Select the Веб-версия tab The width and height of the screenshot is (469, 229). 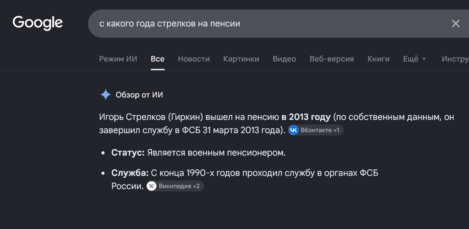(332, 59)
